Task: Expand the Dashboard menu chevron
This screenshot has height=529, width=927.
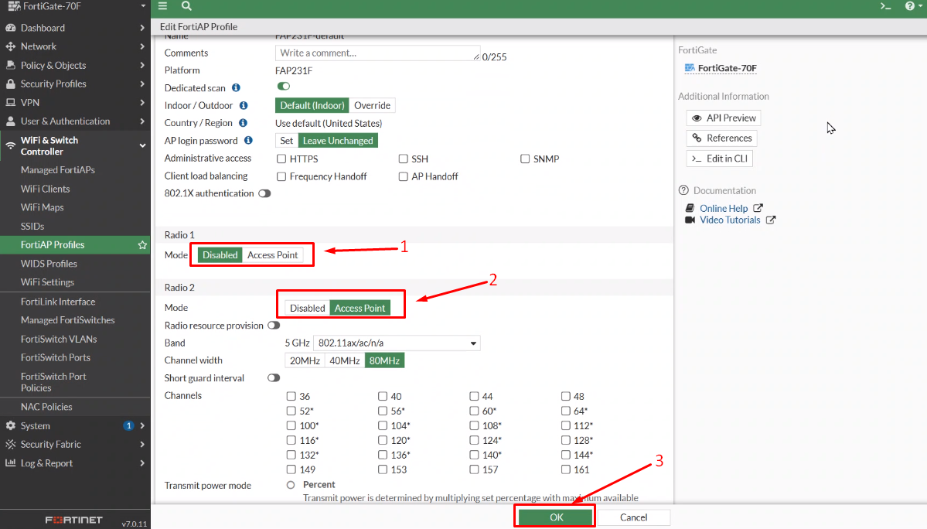Action: 142,28
